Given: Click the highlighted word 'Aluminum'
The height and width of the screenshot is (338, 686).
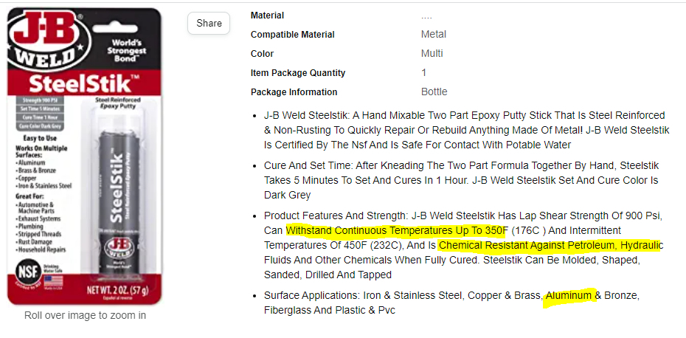Looking at the screenshot, I should [x=569, y=296].
